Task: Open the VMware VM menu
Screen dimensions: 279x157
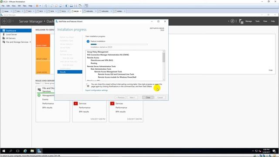Action: (19, 6)
